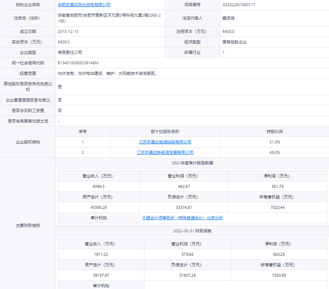Screen dimensions: 329x289
Task: Click shareholding ratio 51.0%
Action: click(275, 142)
